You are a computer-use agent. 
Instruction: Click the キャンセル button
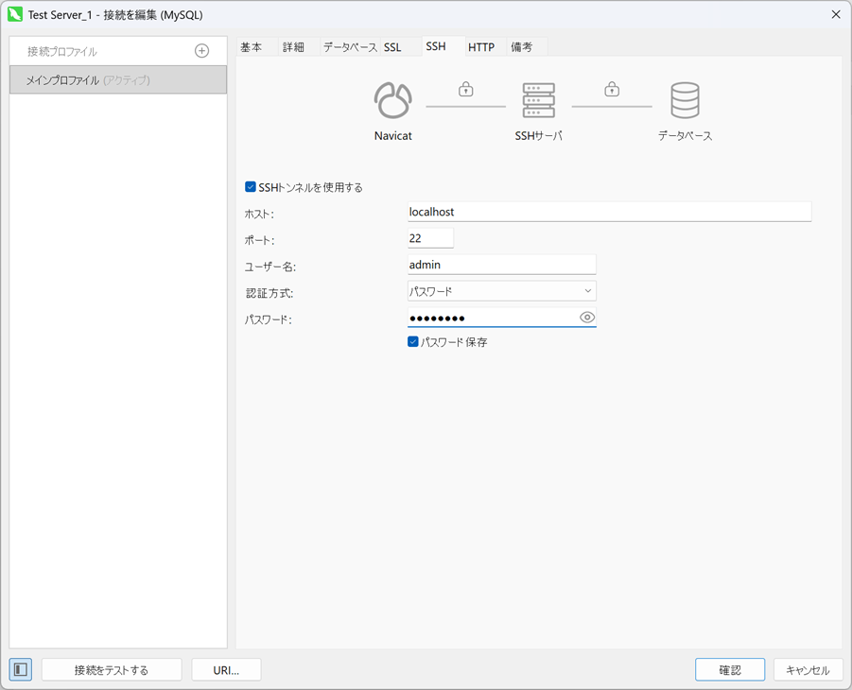tap(808, 670)
